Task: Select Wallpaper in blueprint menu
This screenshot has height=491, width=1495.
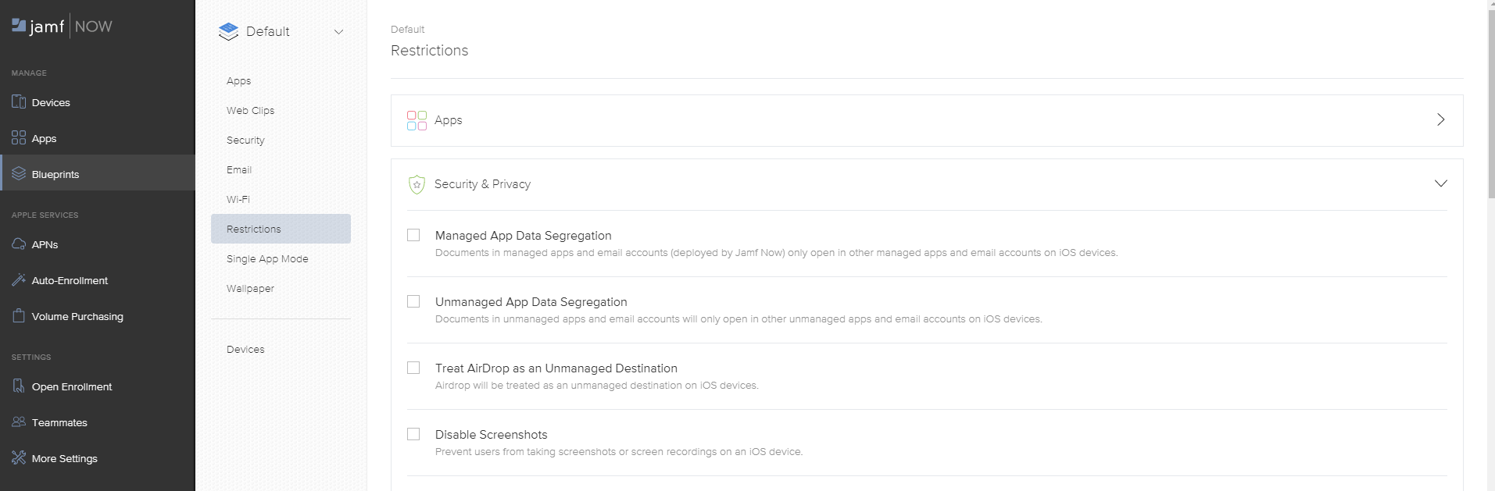Action: tap(250, 289)
